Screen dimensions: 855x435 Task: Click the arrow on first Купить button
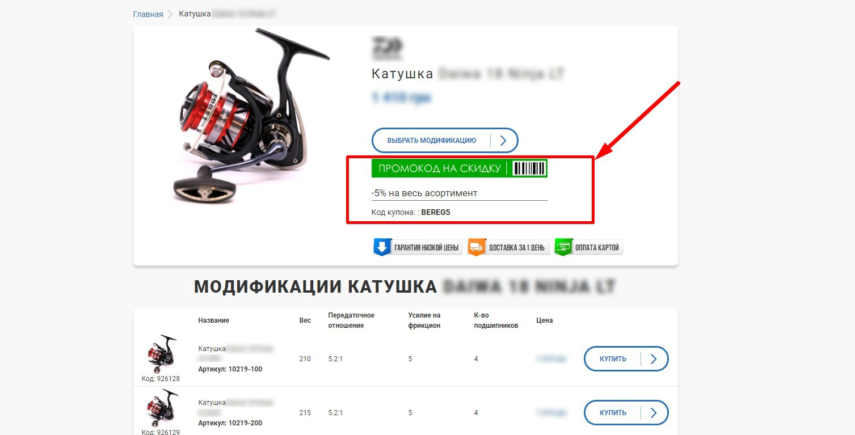coord(654,359)
